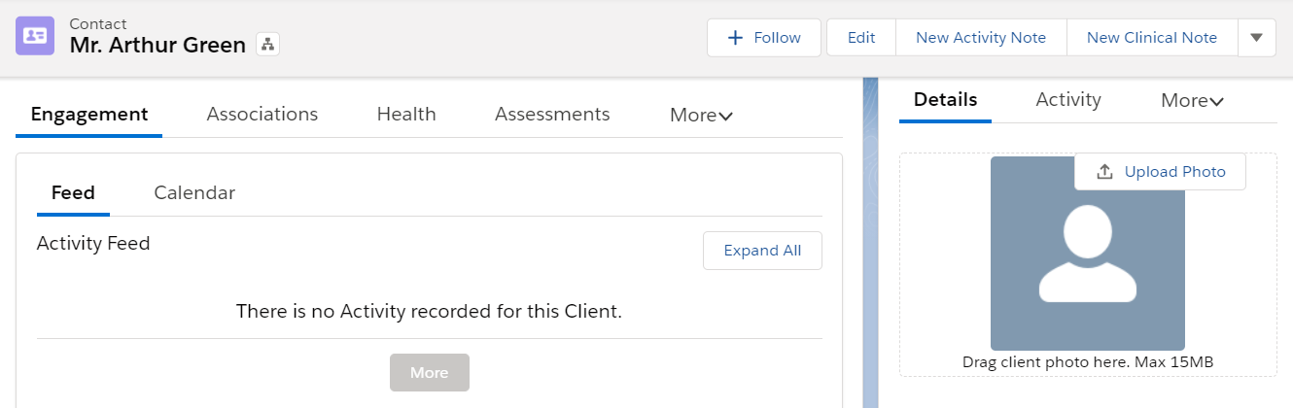This screenshot has height=408, width=1293.
Task: Click the plus icon on Follow
Action: [735, 38]
